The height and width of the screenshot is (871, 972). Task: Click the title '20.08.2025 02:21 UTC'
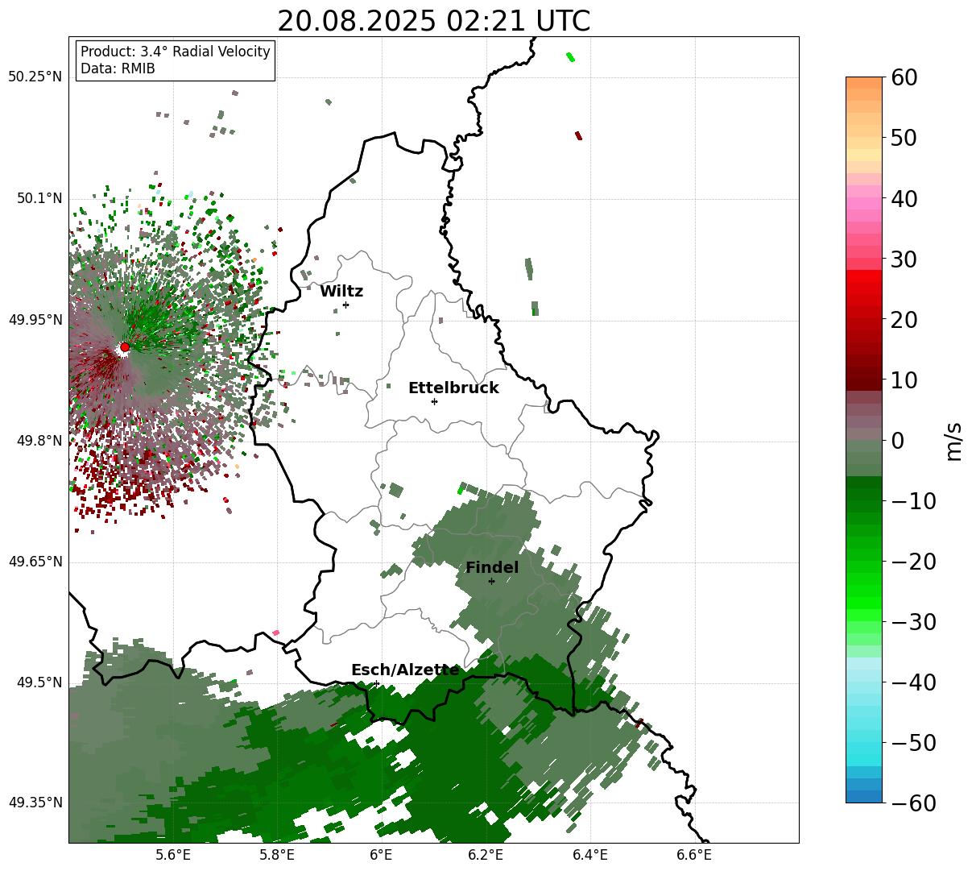click(433, 20)
